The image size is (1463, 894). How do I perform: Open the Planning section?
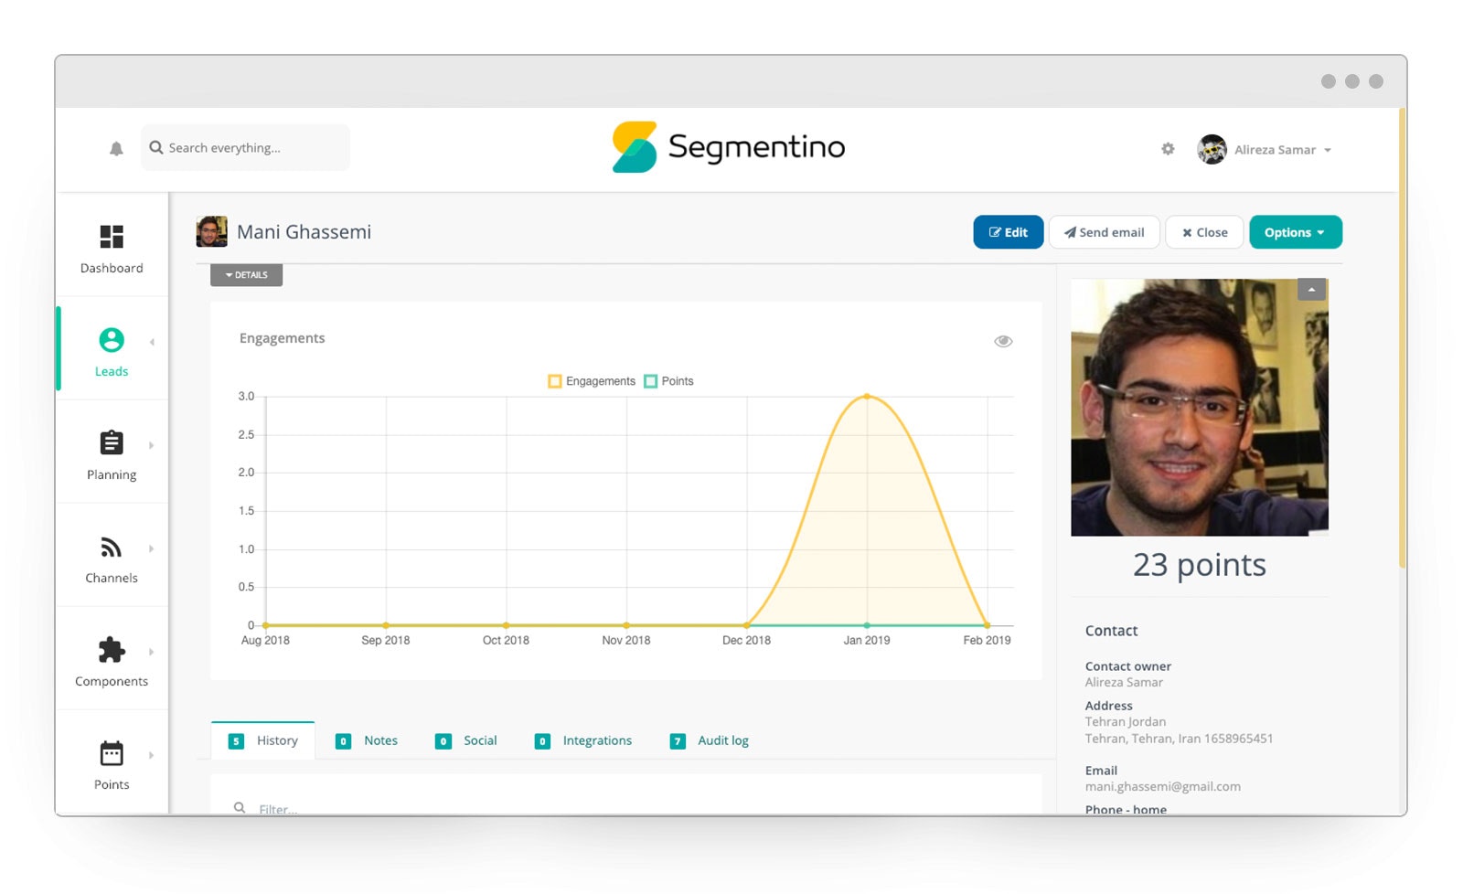(x=111, y=453)
